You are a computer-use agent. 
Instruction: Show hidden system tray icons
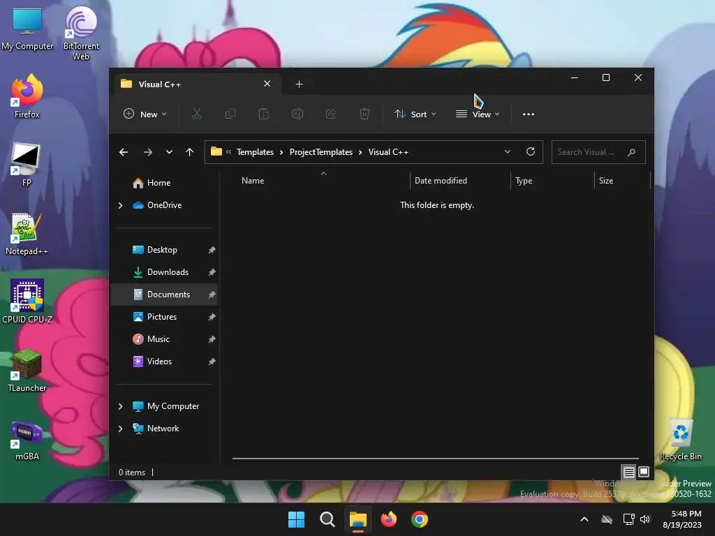pos(584,519)
